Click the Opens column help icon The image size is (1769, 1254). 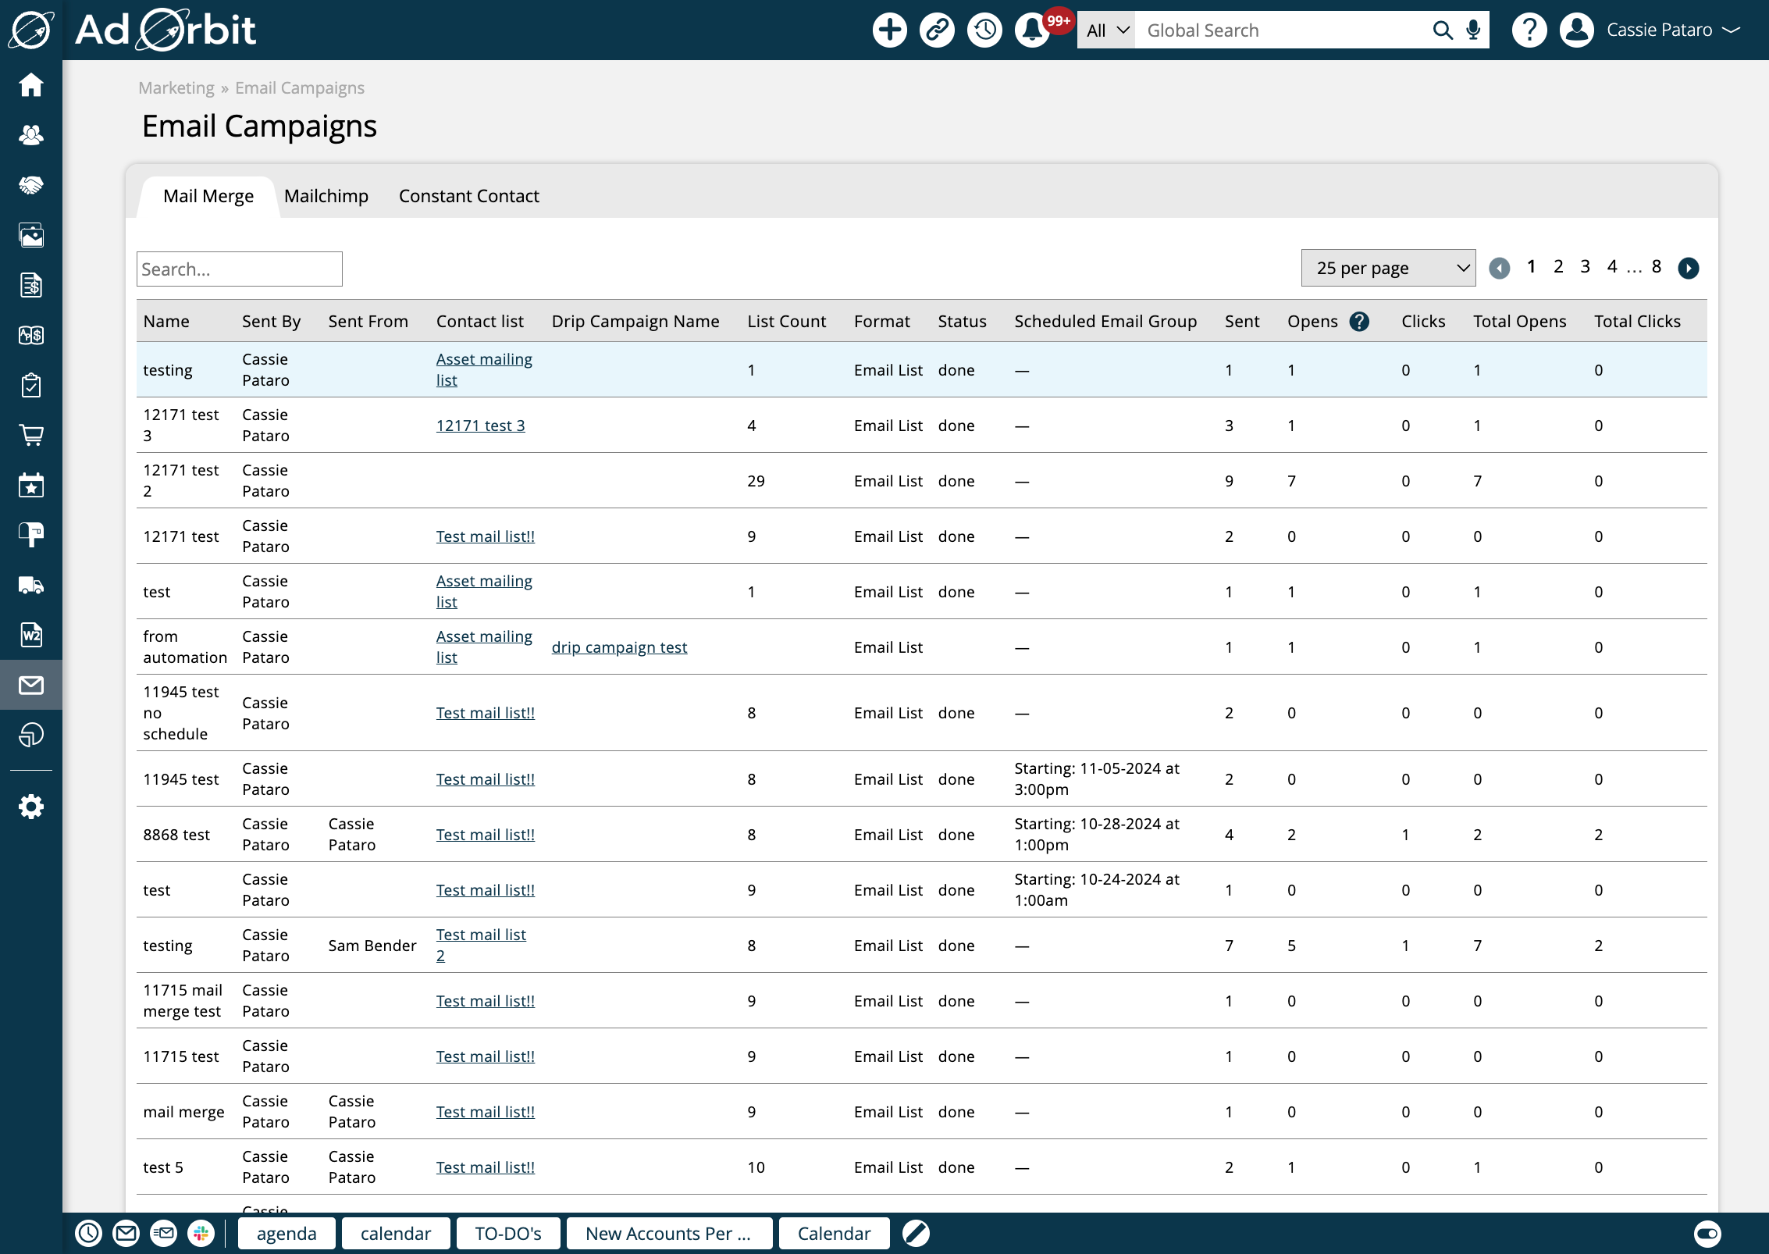point(1359,322)
